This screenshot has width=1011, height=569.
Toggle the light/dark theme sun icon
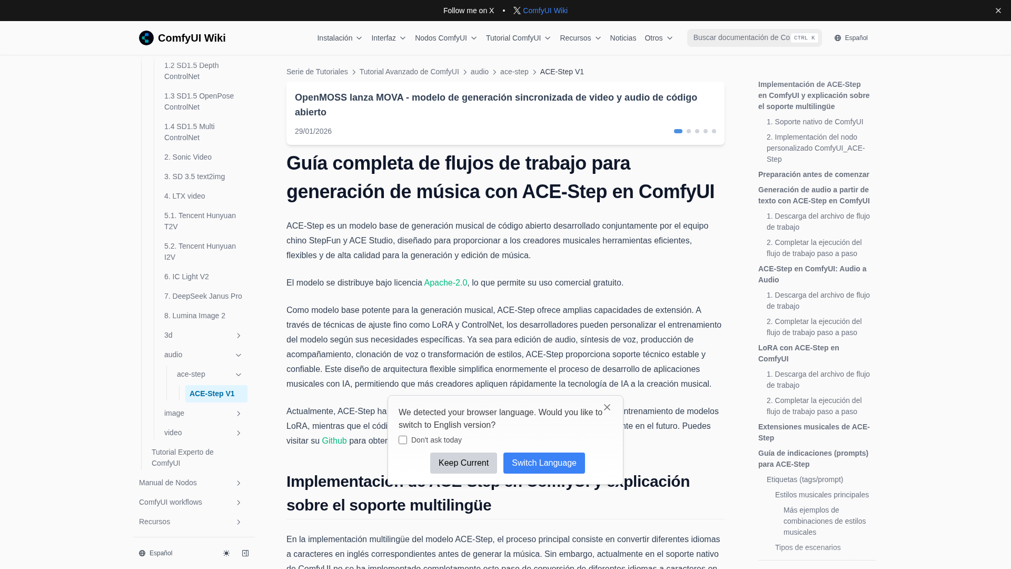point(226,553)
